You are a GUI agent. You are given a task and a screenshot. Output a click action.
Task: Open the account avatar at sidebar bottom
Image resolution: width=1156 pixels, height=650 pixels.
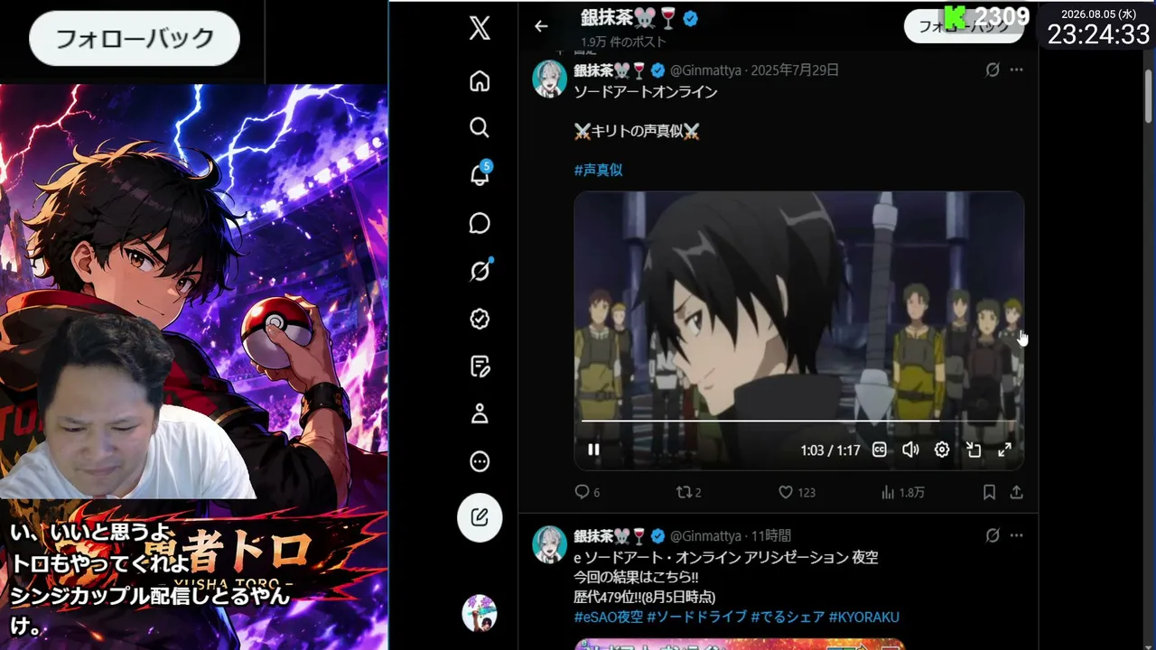(480, 613)
